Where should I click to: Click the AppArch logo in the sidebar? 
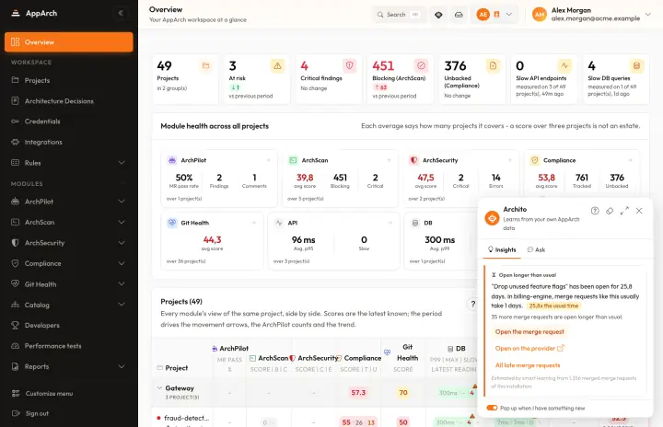click(x=34, y=13)
